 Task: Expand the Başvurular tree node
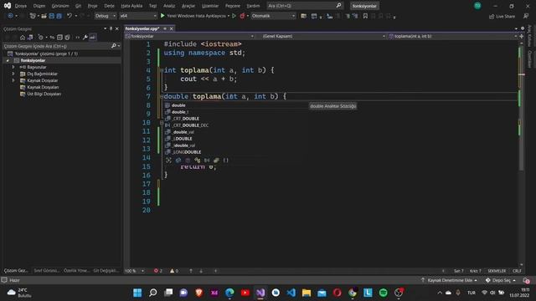coord(13,67)
